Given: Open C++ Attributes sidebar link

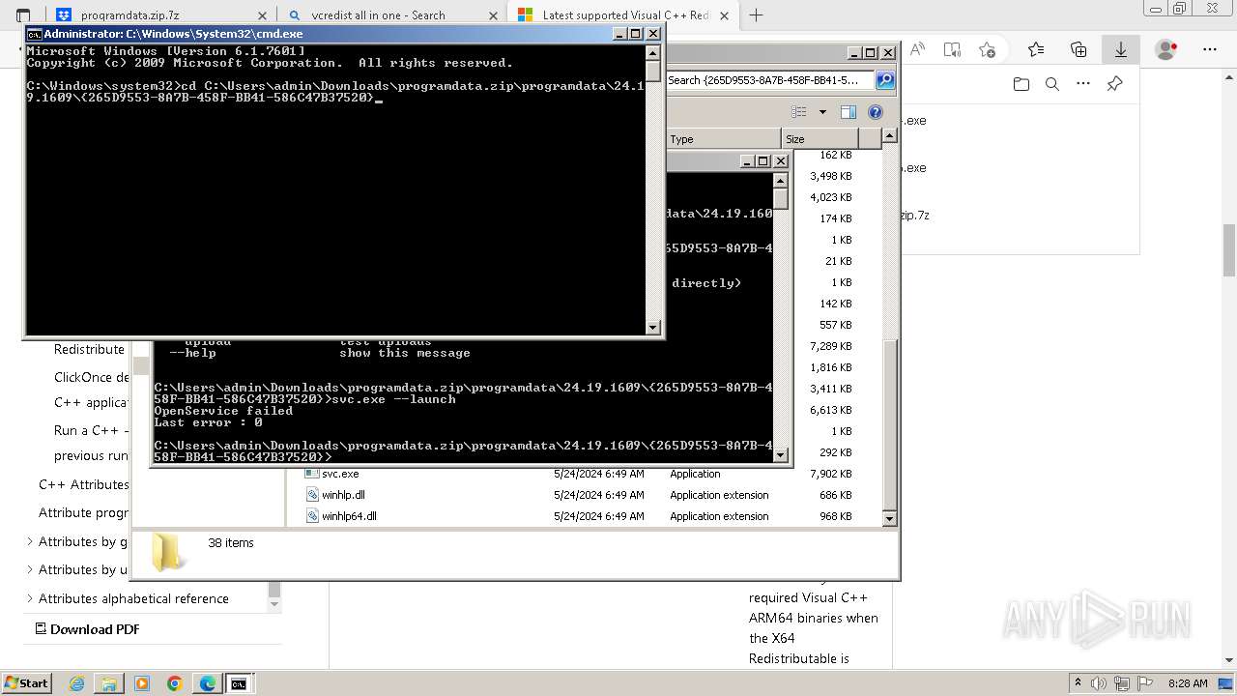Looking at the screenshot, I should [83, 484].
